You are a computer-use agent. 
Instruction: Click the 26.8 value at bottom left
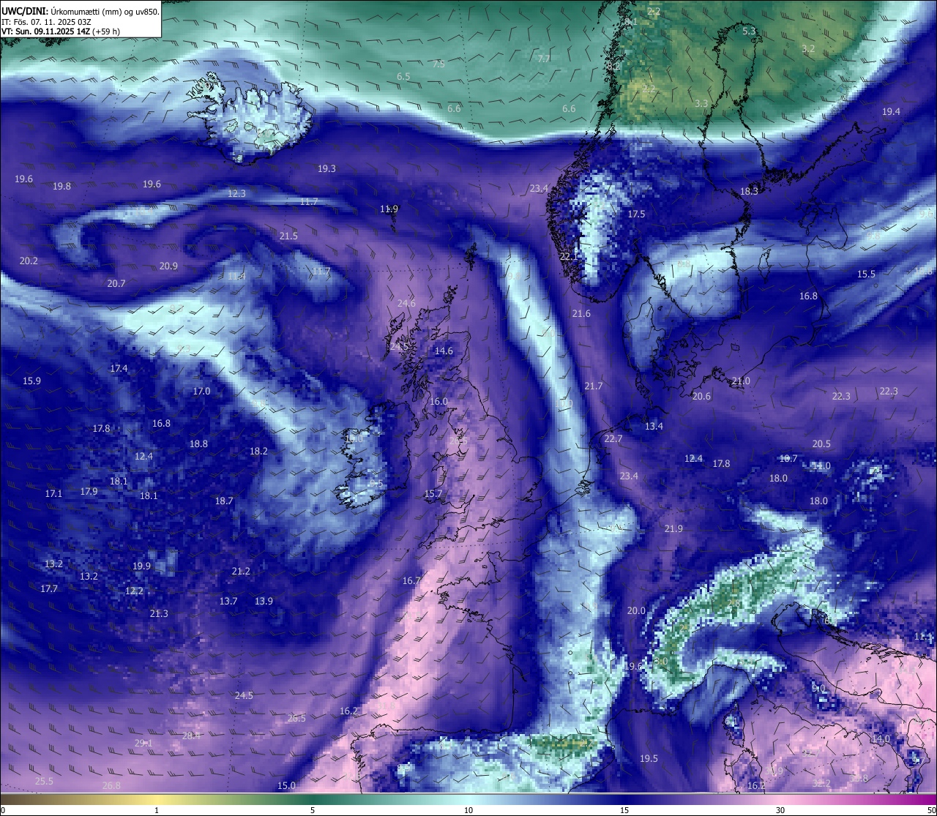pos(111,785)
